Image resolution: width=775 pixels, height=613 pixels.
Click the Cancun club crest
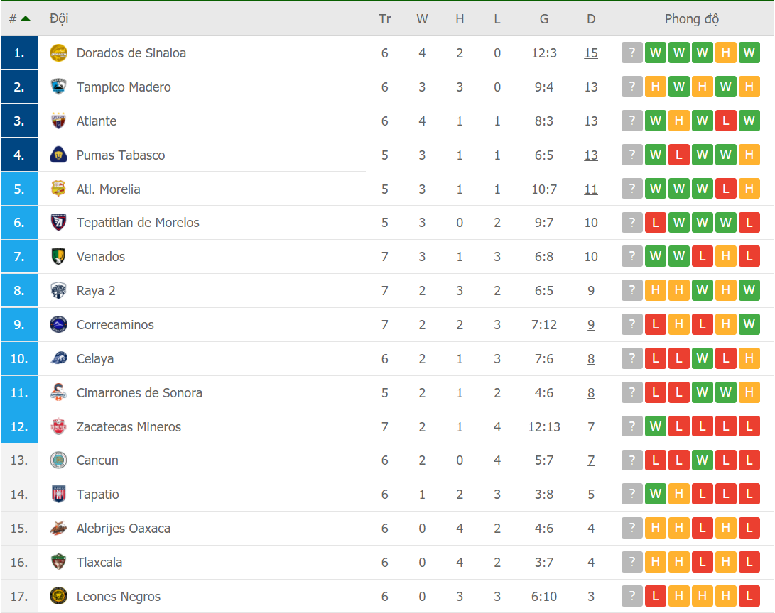click(58, 460)
